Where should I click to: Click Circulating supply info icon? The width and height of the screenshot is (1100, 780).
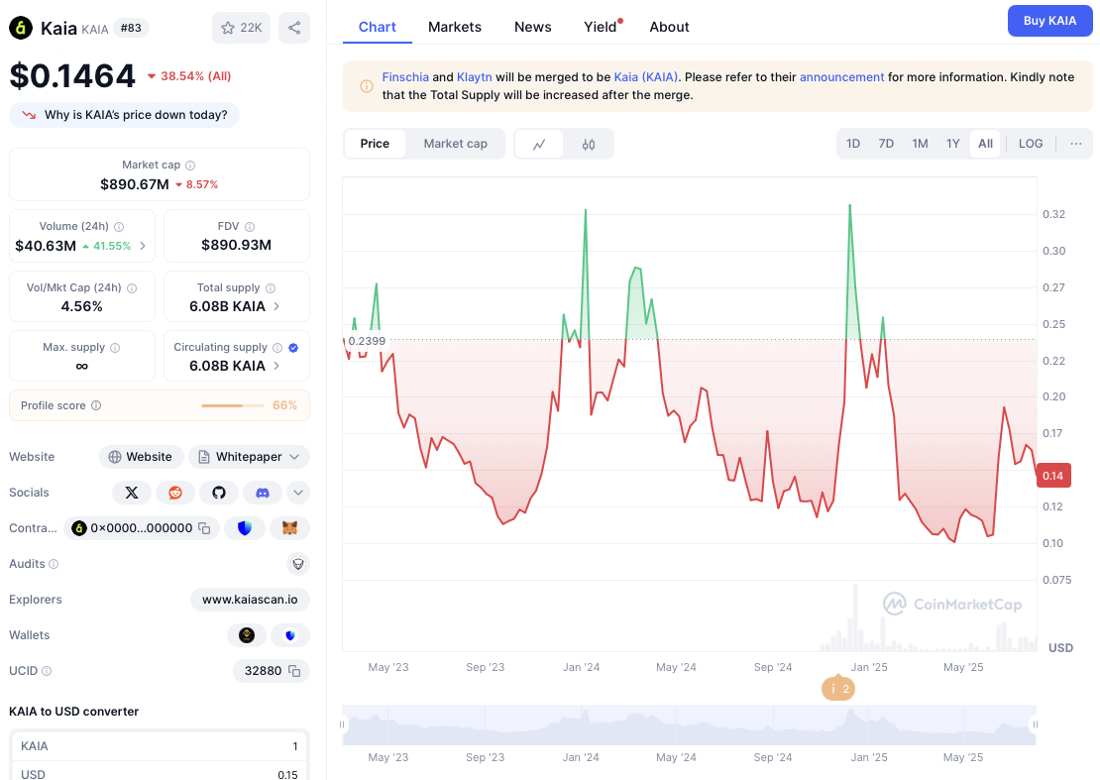[277, 348]
